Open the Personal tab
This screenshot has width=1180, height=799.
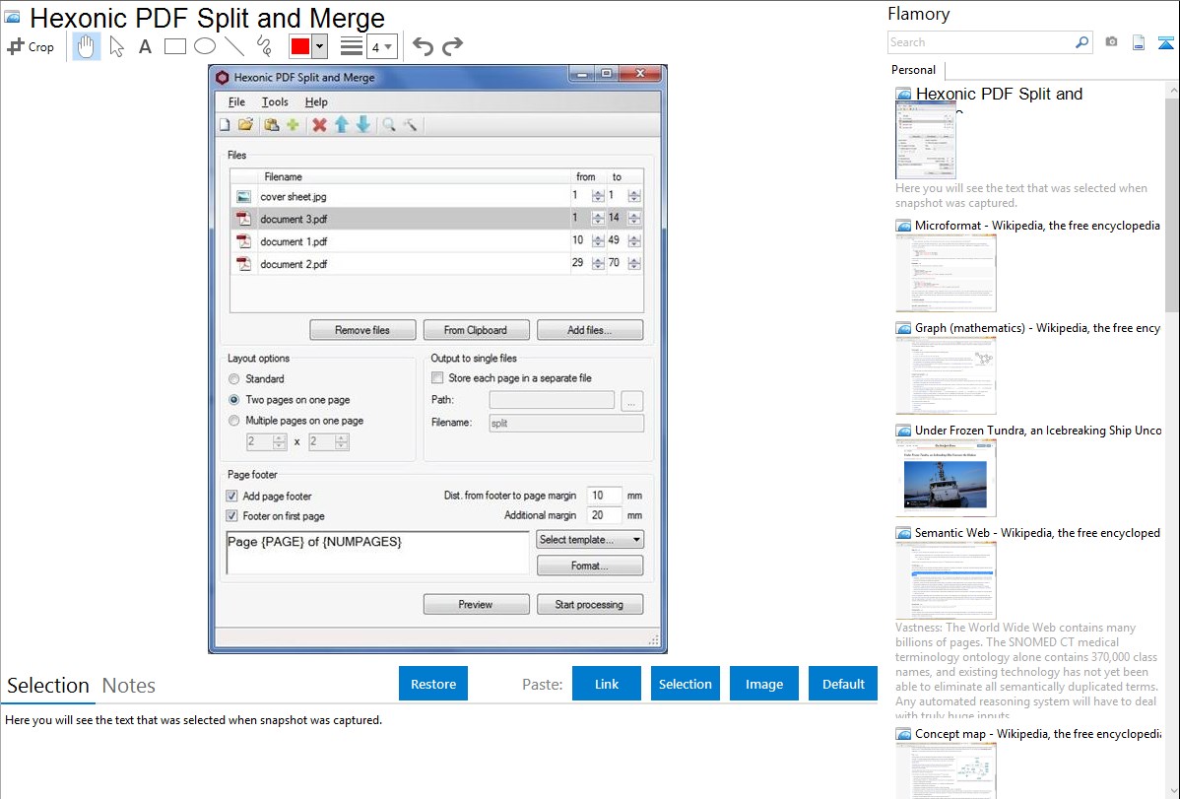913,70
